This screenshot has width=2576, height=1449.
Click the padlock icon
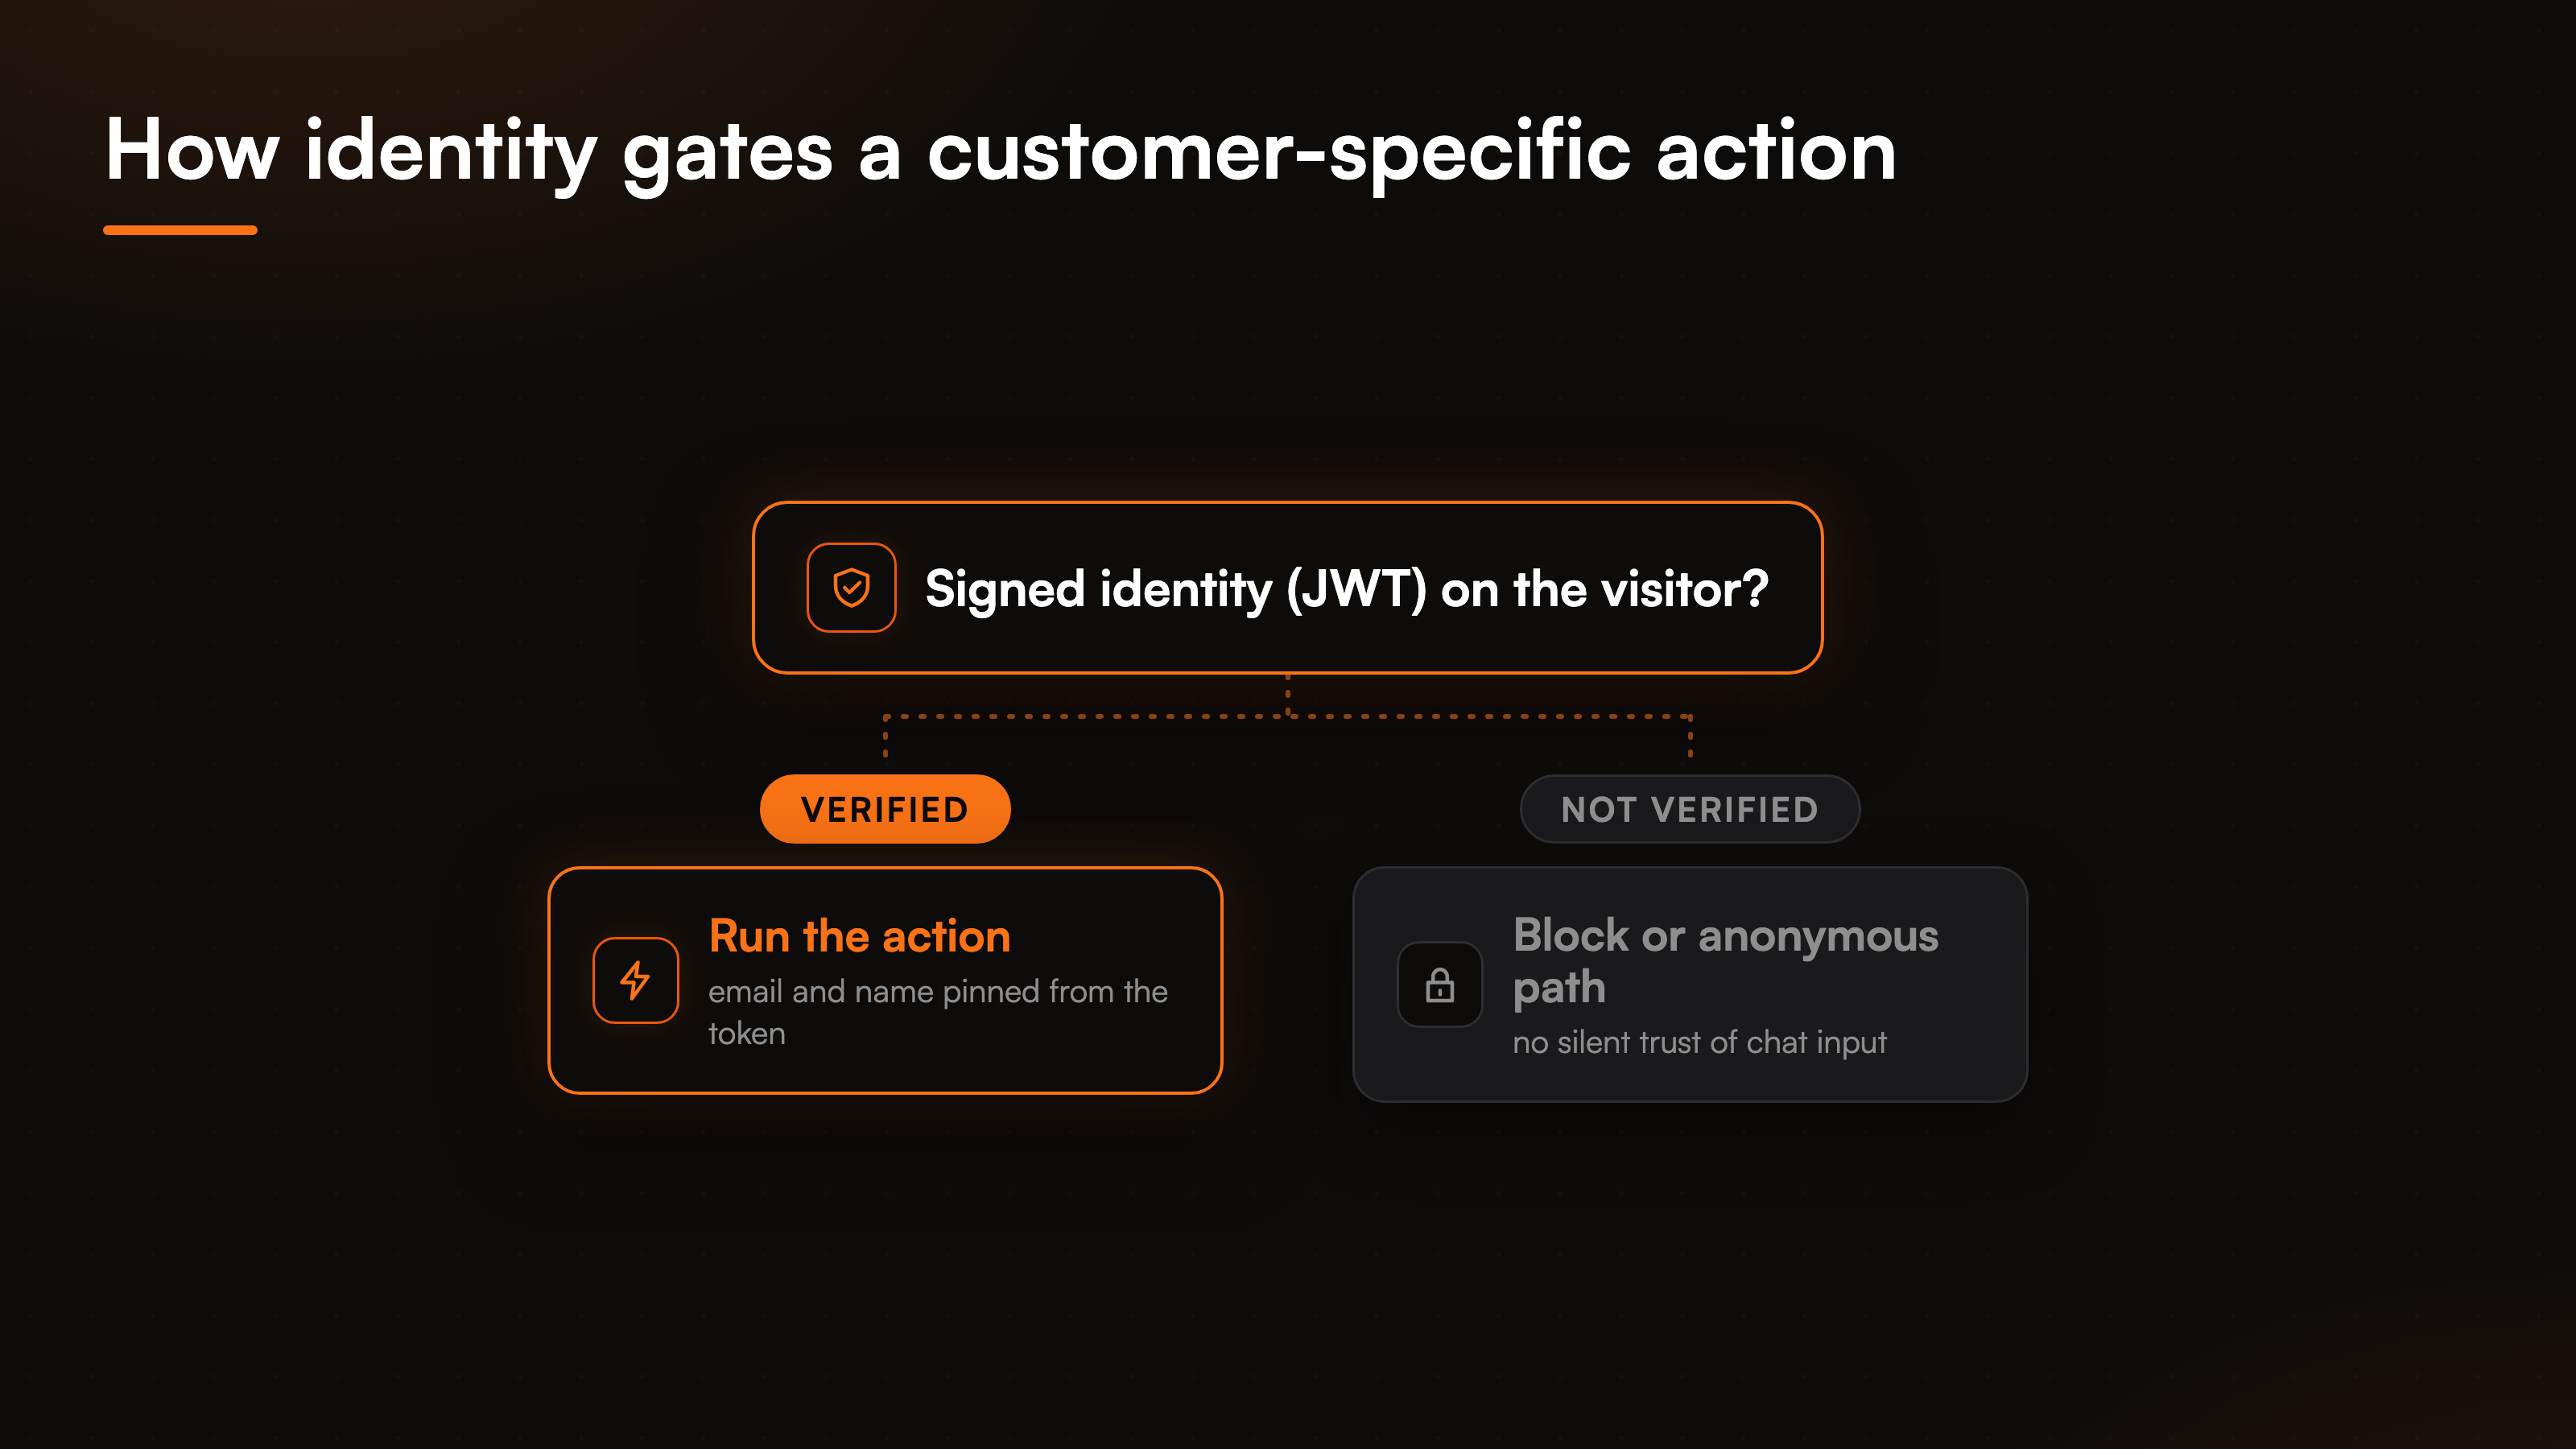[1440, 985]
